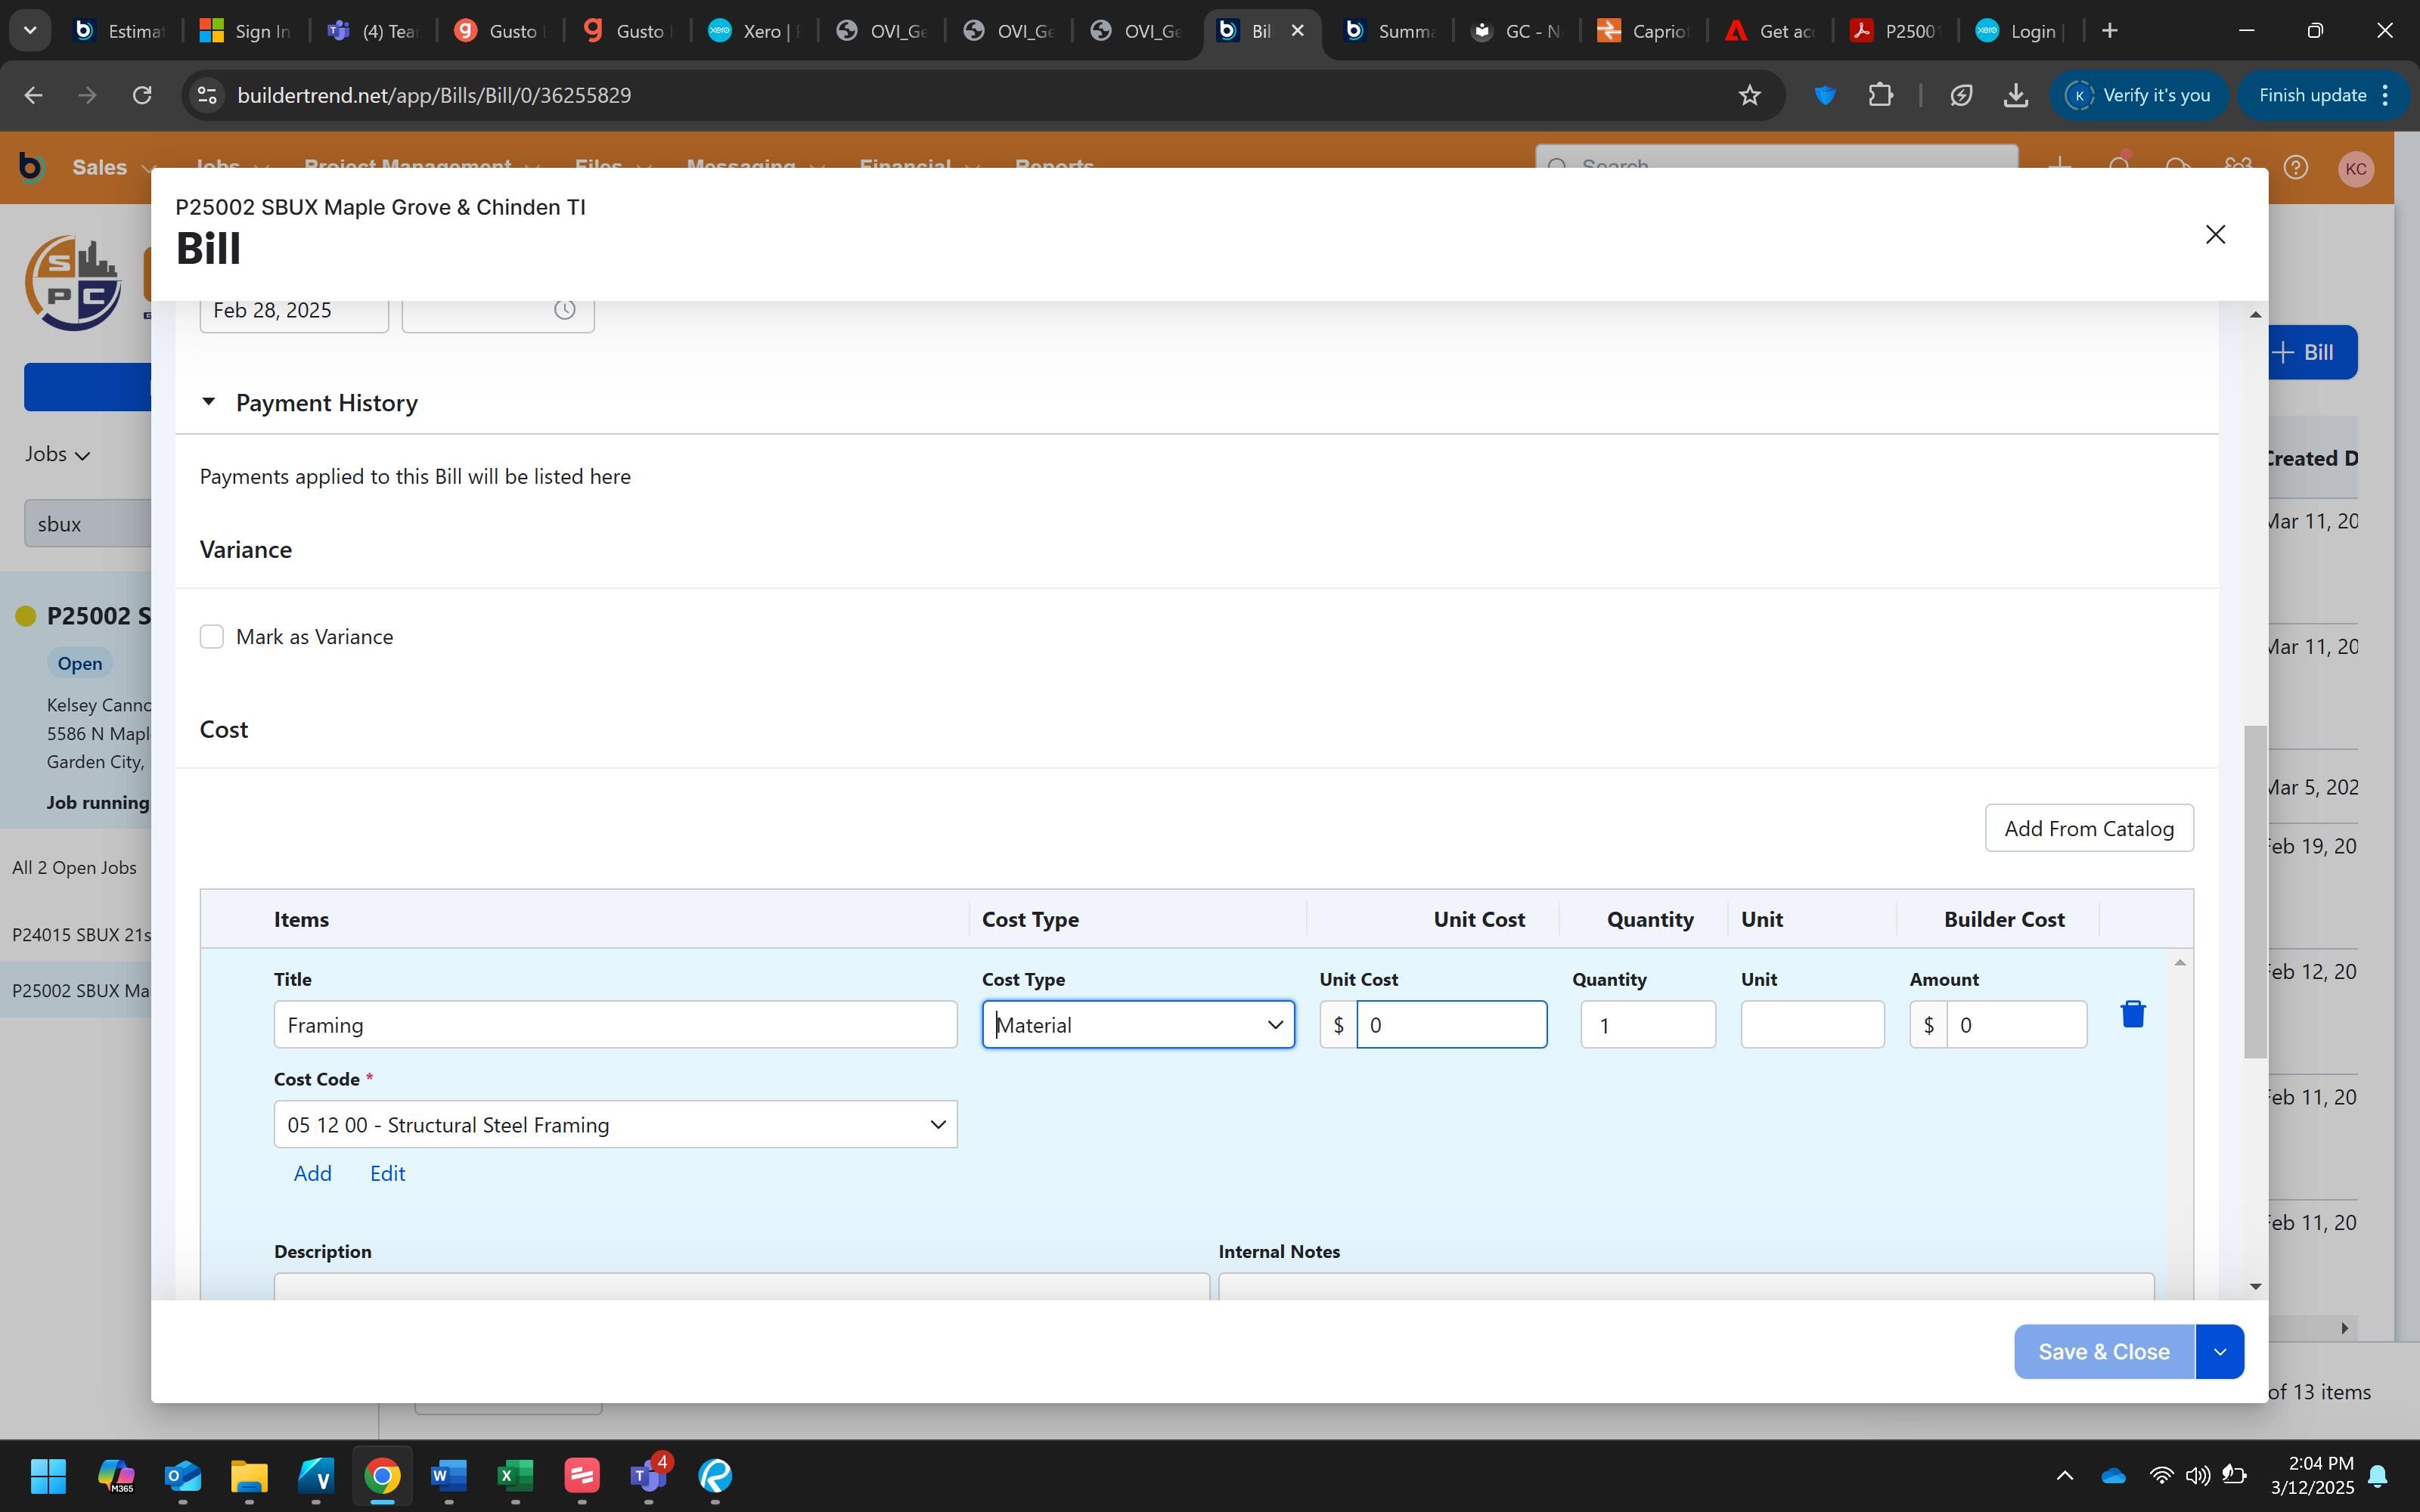
Task: Click the clock icon in time field
Action: (564, 310)
